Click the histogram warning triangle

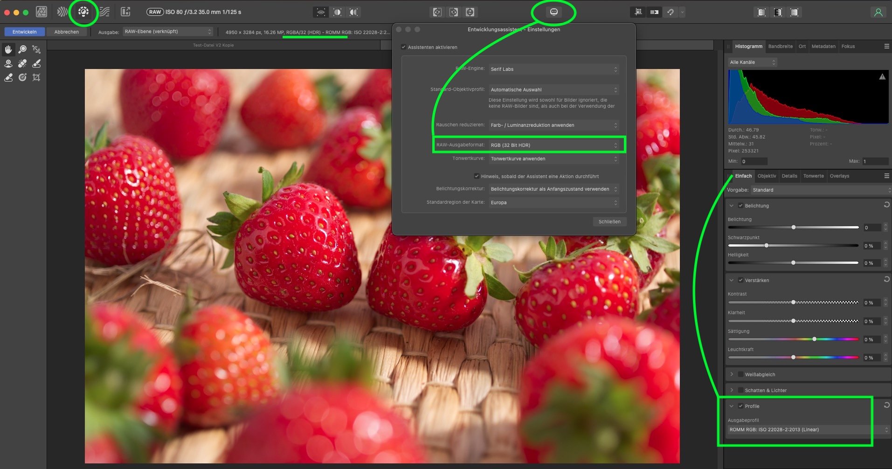pos(882,77)
